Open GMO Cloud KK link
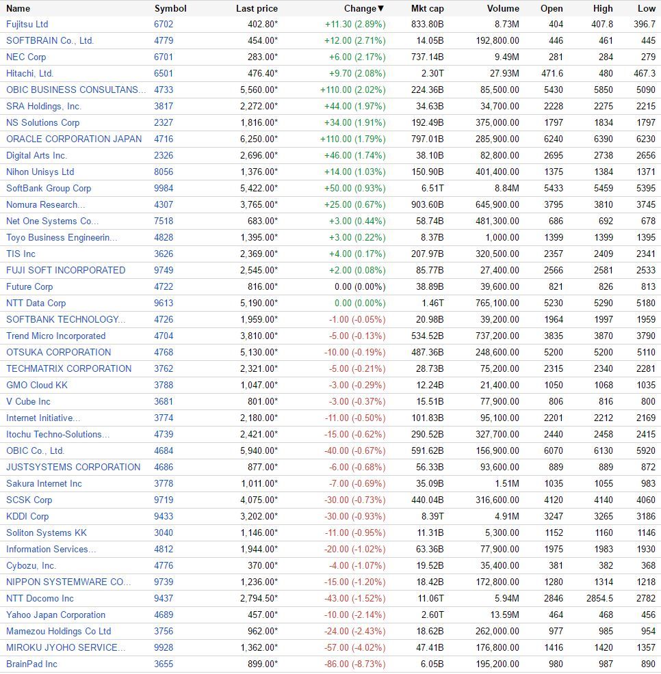This screenshot has height=674, width=661. pyautogui.click(x=37, y=385)
